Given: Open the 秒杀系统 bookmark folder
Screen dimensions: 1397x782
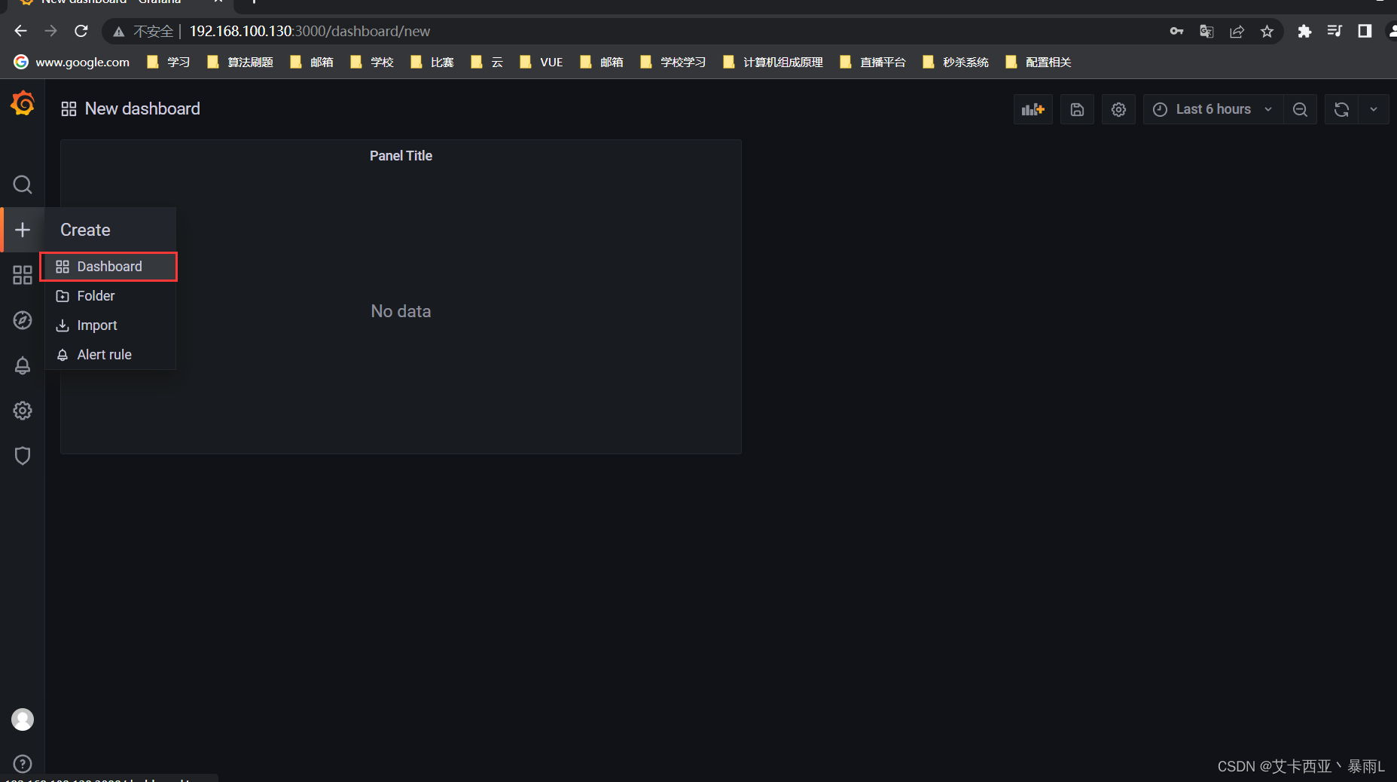Looking at the screenshot, I should point(956,62).
